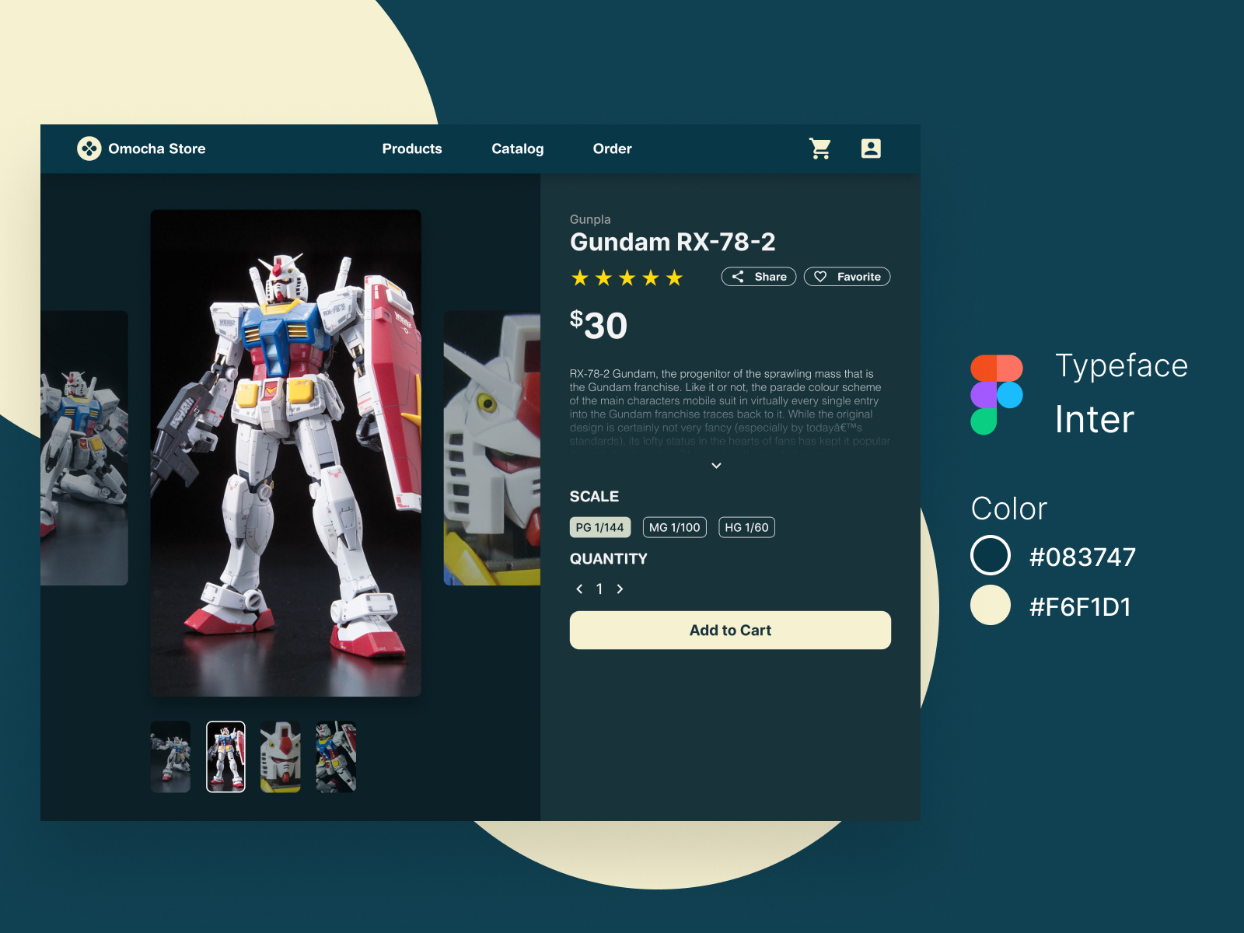Click the Omocha Store logo icon
Image resolution: width=1244 pixels, height=933 pixels.
pos(91,148)
